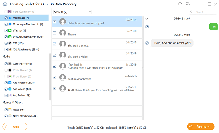Open the hamburger menu icon in title bar
This screenshot has height=133, width=219.
pyautogui.click(x=195, y=4)
